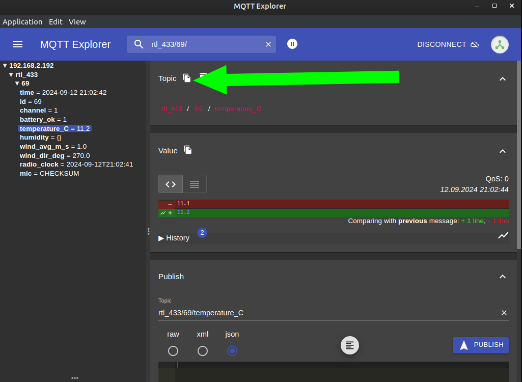Select the json payload format
The width and height of the screenshot is (522, 382).
pyautogui.click(x=232, y=351)
